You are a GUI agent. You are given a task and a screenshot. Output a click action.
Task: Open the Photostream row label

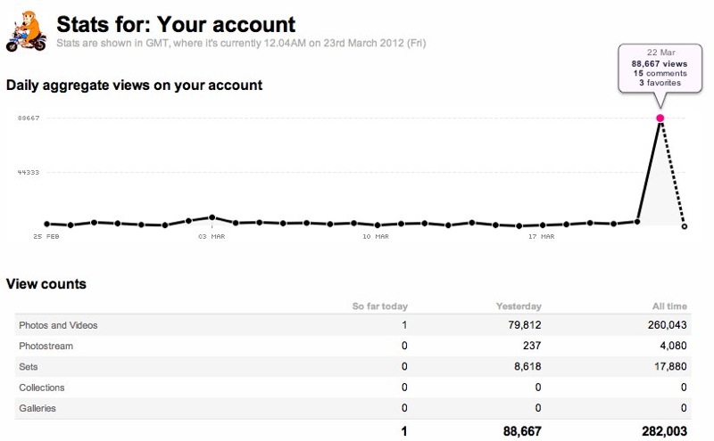click(46, 346)
